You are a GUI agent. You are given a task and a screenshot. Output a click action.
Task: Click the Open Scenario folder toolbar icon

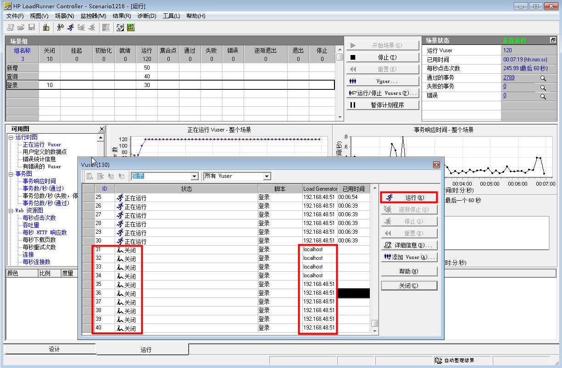[x=21, y=27]
